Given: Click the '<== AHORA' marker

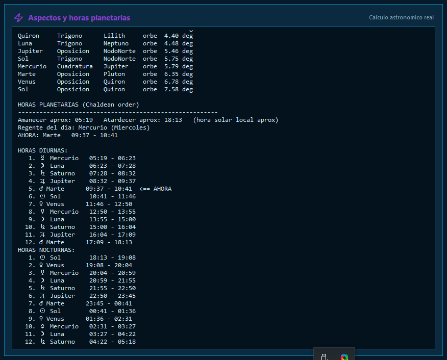Looking at the screenshot, I should 155,189.
